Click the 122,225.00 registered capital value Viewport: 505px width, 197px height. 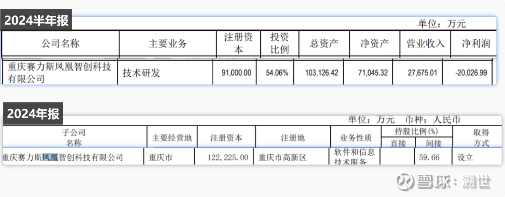(228, 158)
